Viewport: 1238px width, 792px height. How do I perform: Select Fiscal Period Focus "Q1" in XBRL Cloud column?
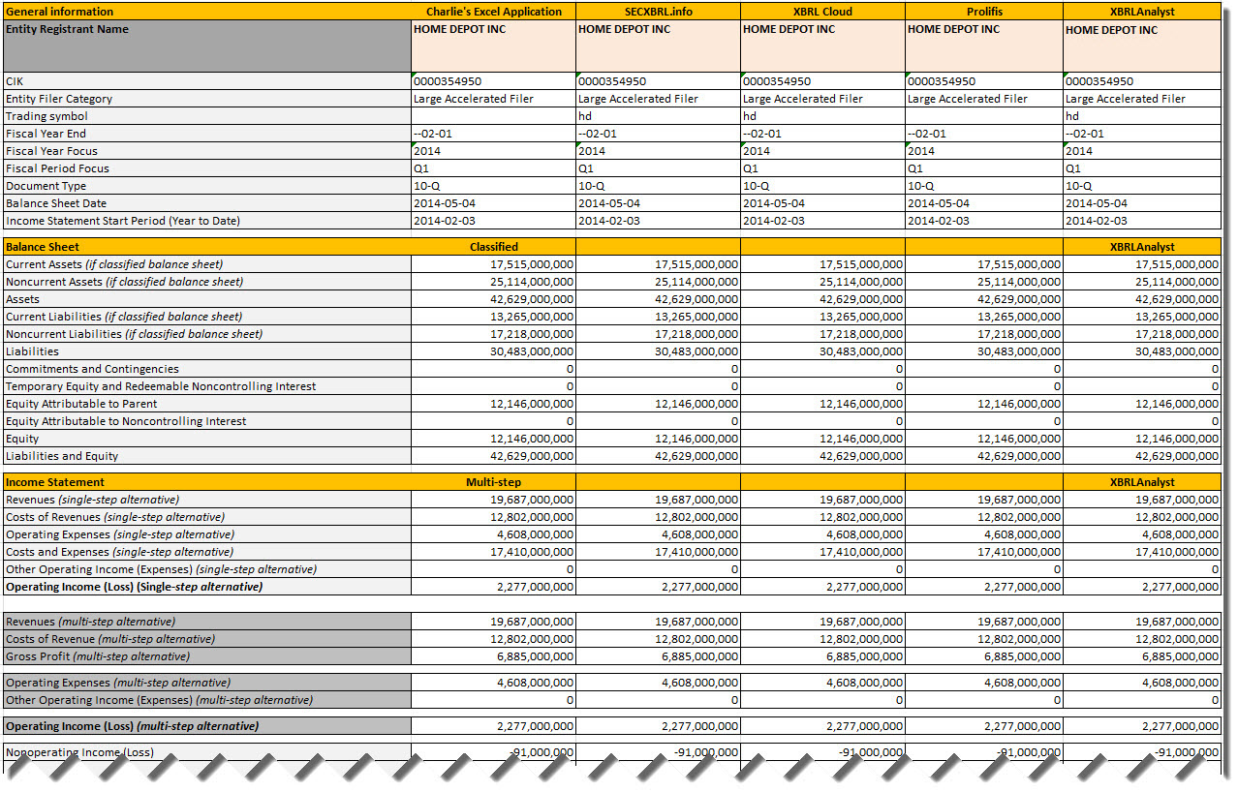tap(823, 168)
